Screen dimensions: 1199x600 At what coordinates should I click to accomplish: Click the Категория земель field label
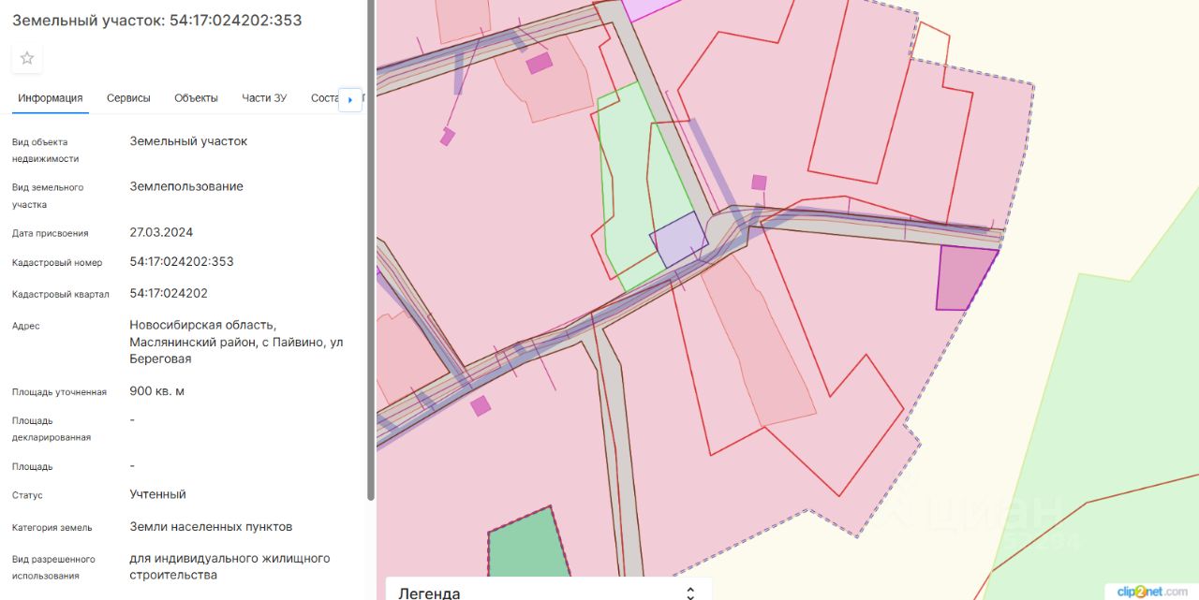click(52, 527)
